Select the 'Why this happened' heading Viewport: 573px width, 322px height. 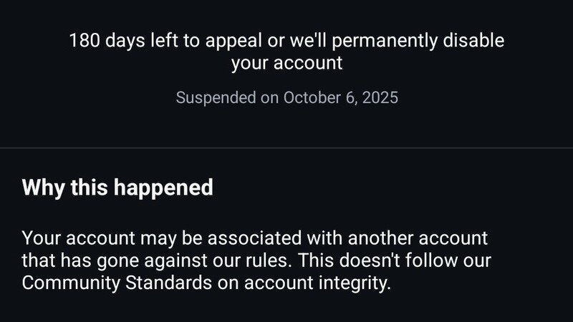click(x=117, y=187)
